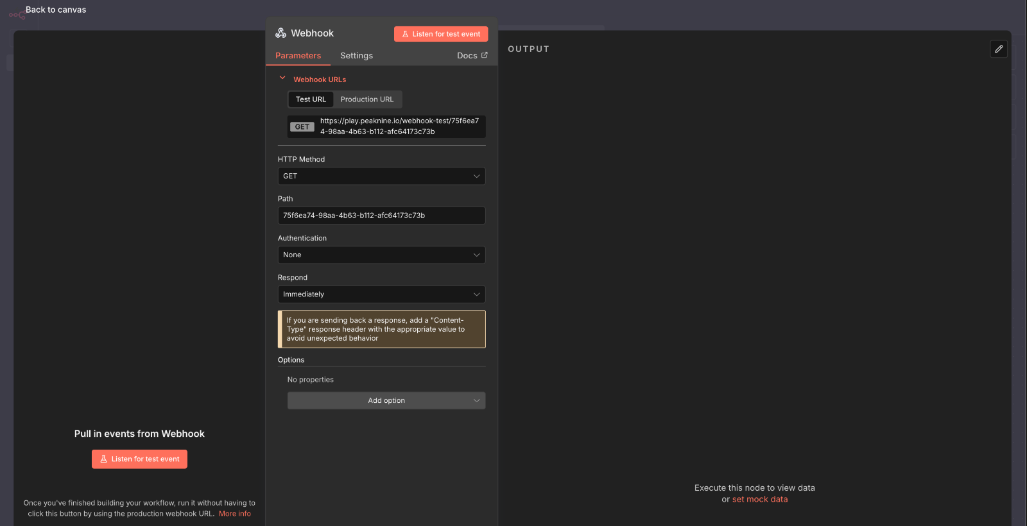Select the Test URL option

(311, 99)
